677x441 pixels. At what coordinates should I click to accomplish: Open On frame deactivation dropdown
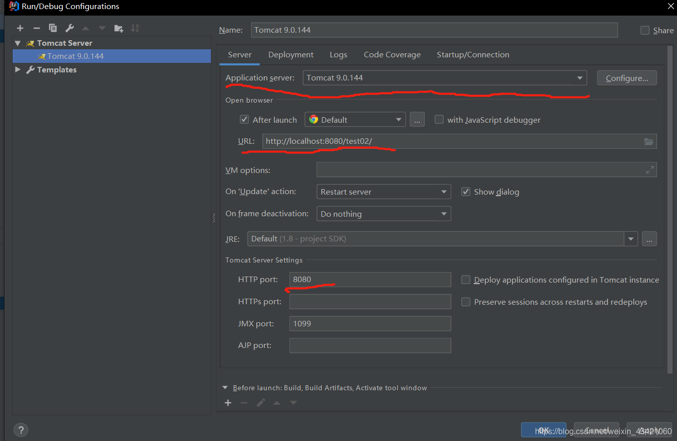pos(384,214)
